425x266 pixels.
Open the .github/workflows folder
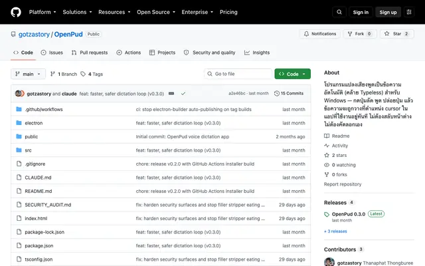click(x=44, y=109)
